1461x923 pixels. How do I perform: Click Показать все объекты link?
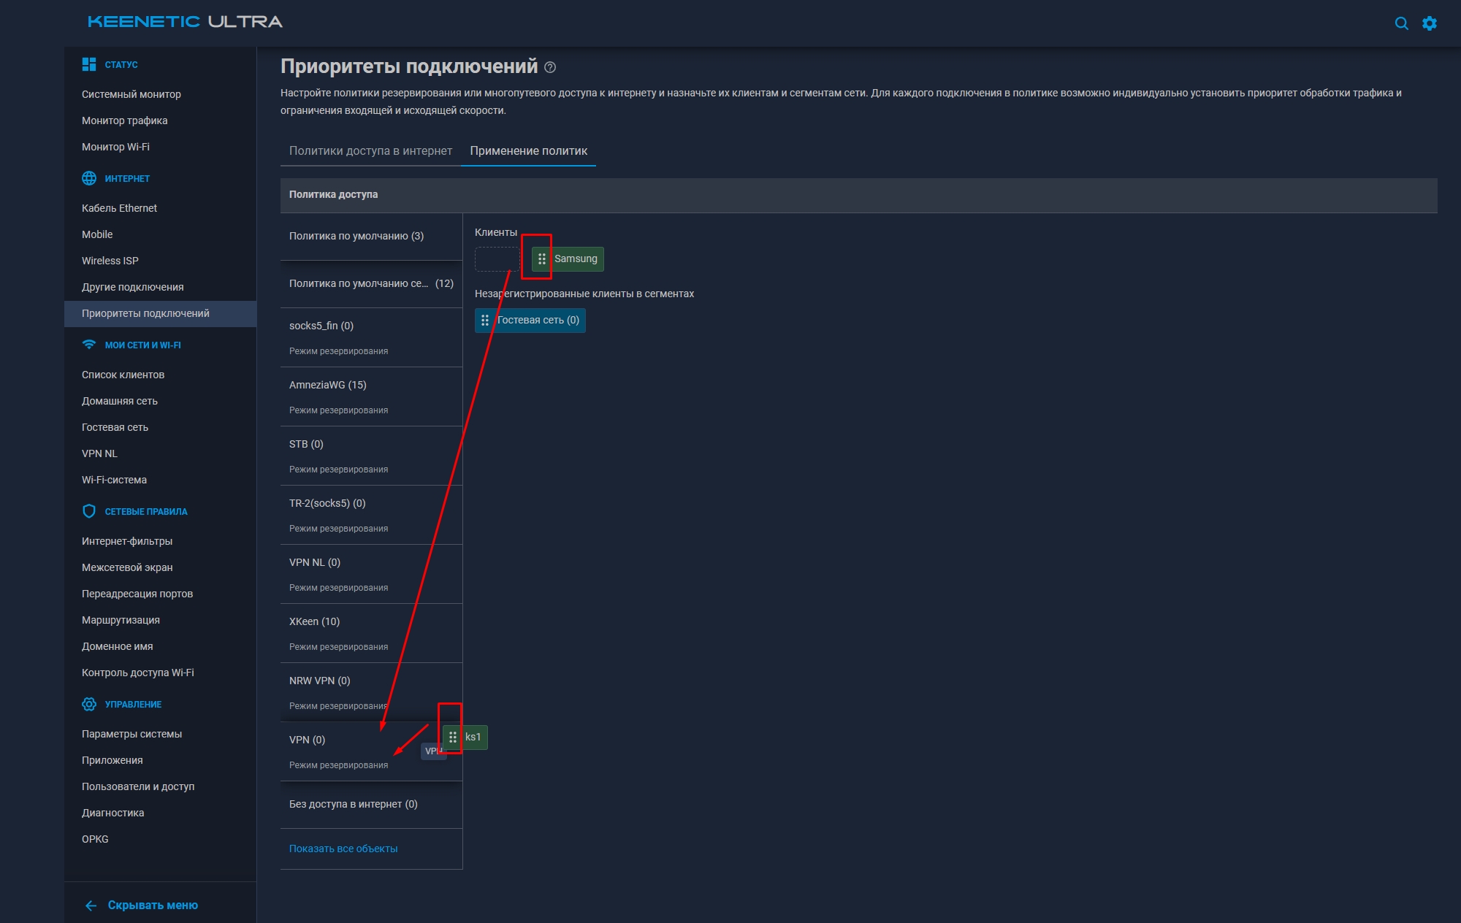[x=343, y=849]
